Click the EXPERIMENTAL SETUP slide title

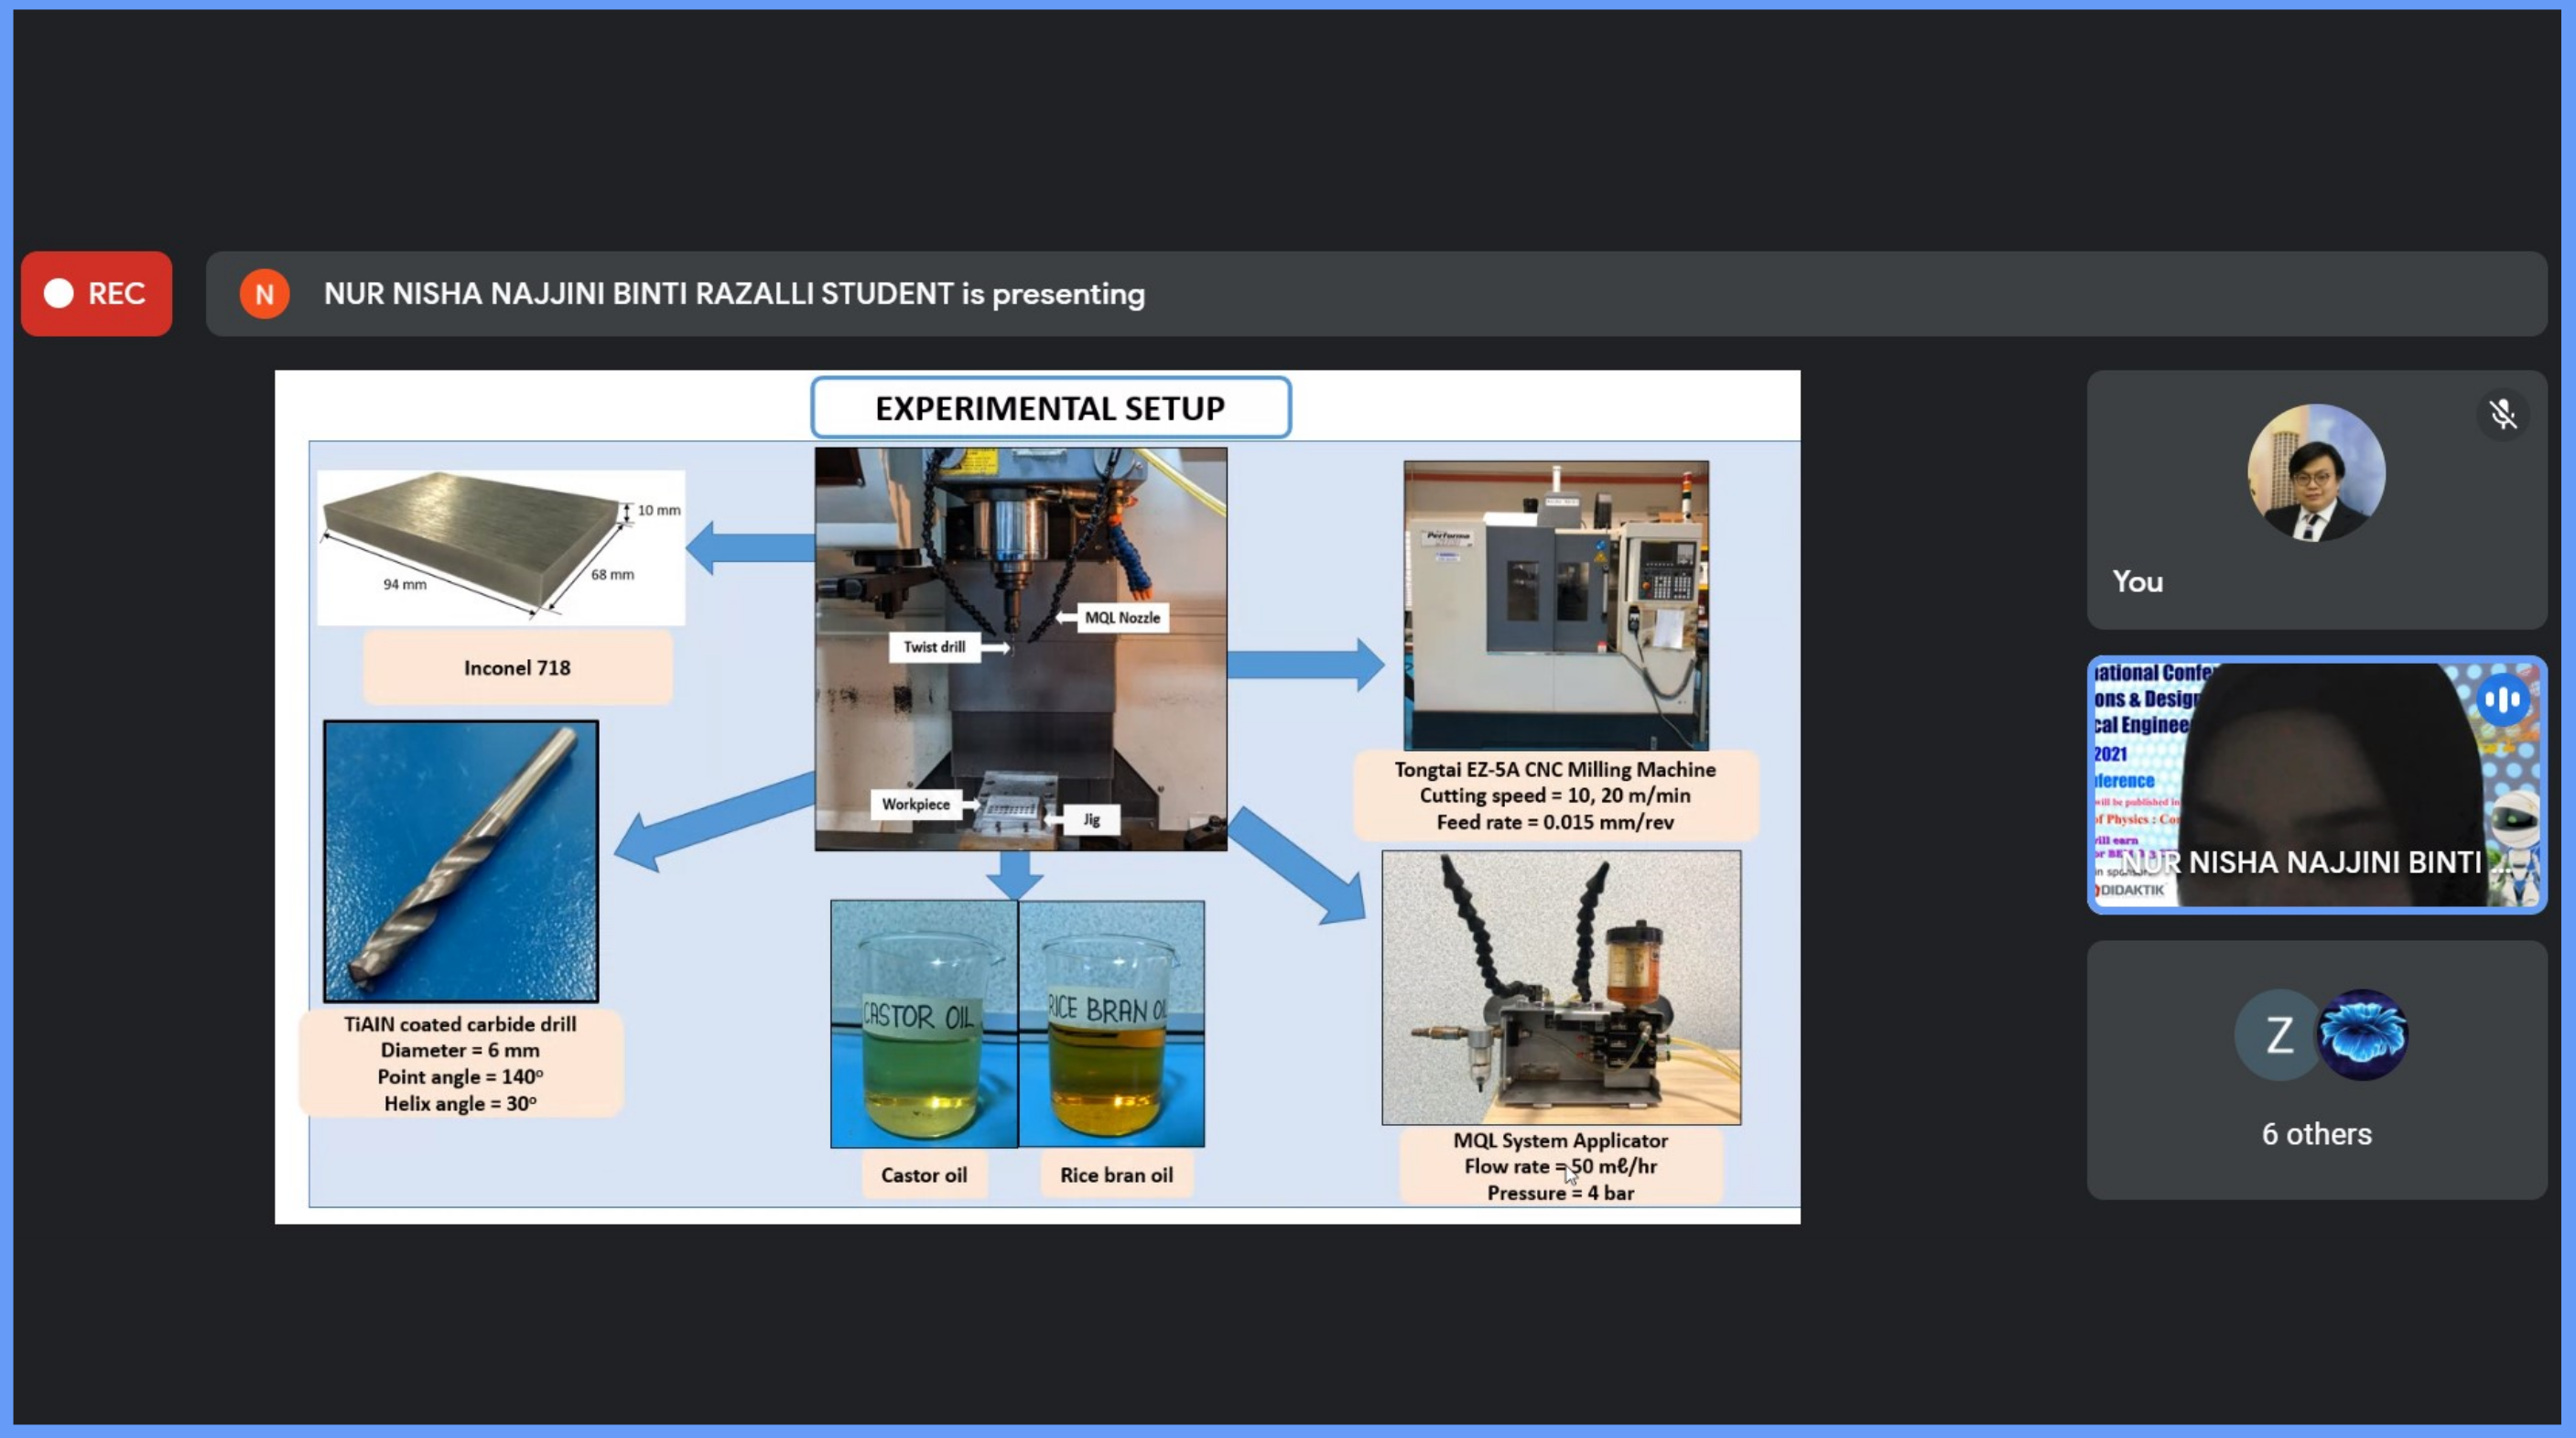tap(1050, 408)
